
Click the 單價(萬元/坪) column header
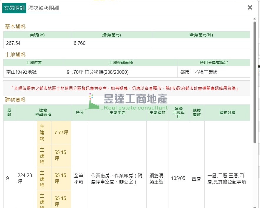pyautogui.click(x=201, y=35)
